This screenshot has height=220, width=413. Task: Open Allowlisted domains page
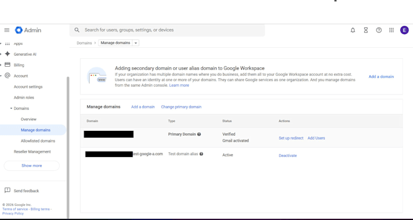pos(38,141)
